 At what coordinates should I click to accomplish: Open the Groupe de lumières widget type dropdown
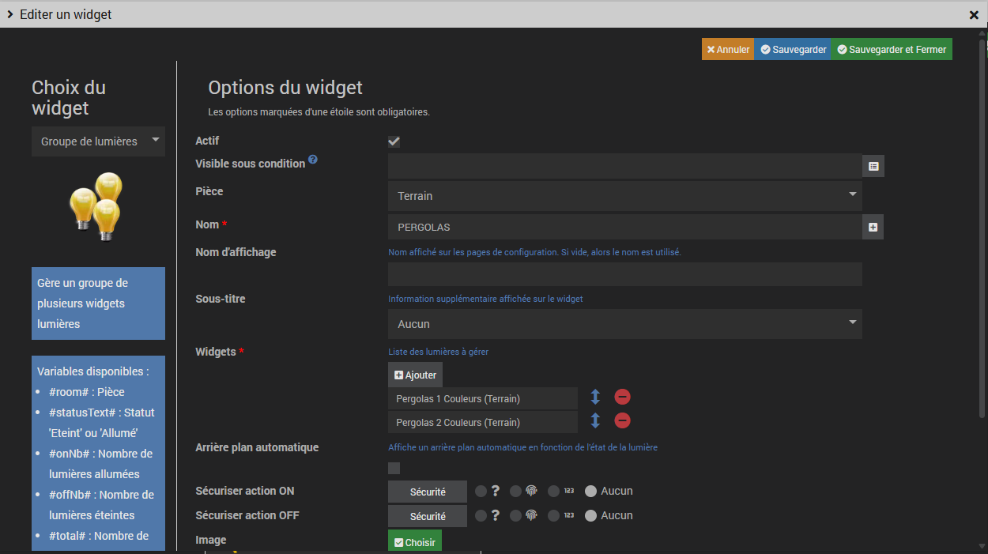click(98, 141)
